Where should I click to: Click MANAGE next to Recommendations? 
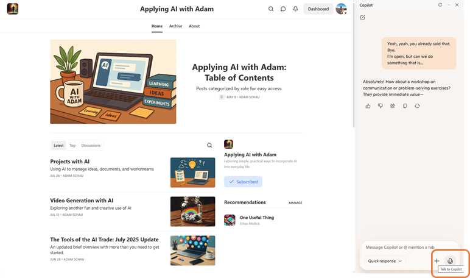295,202
